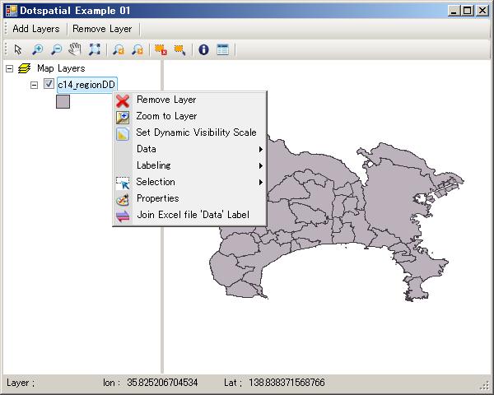
Task: Collapse the Map Layers tree node
Action: point(10,68)
